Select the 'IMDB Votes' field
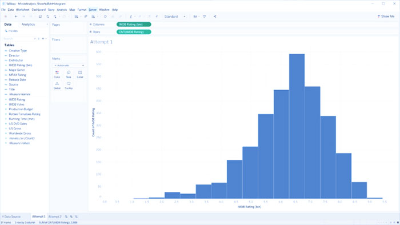Screen dimensions: 400x225 tap(17, 105)
